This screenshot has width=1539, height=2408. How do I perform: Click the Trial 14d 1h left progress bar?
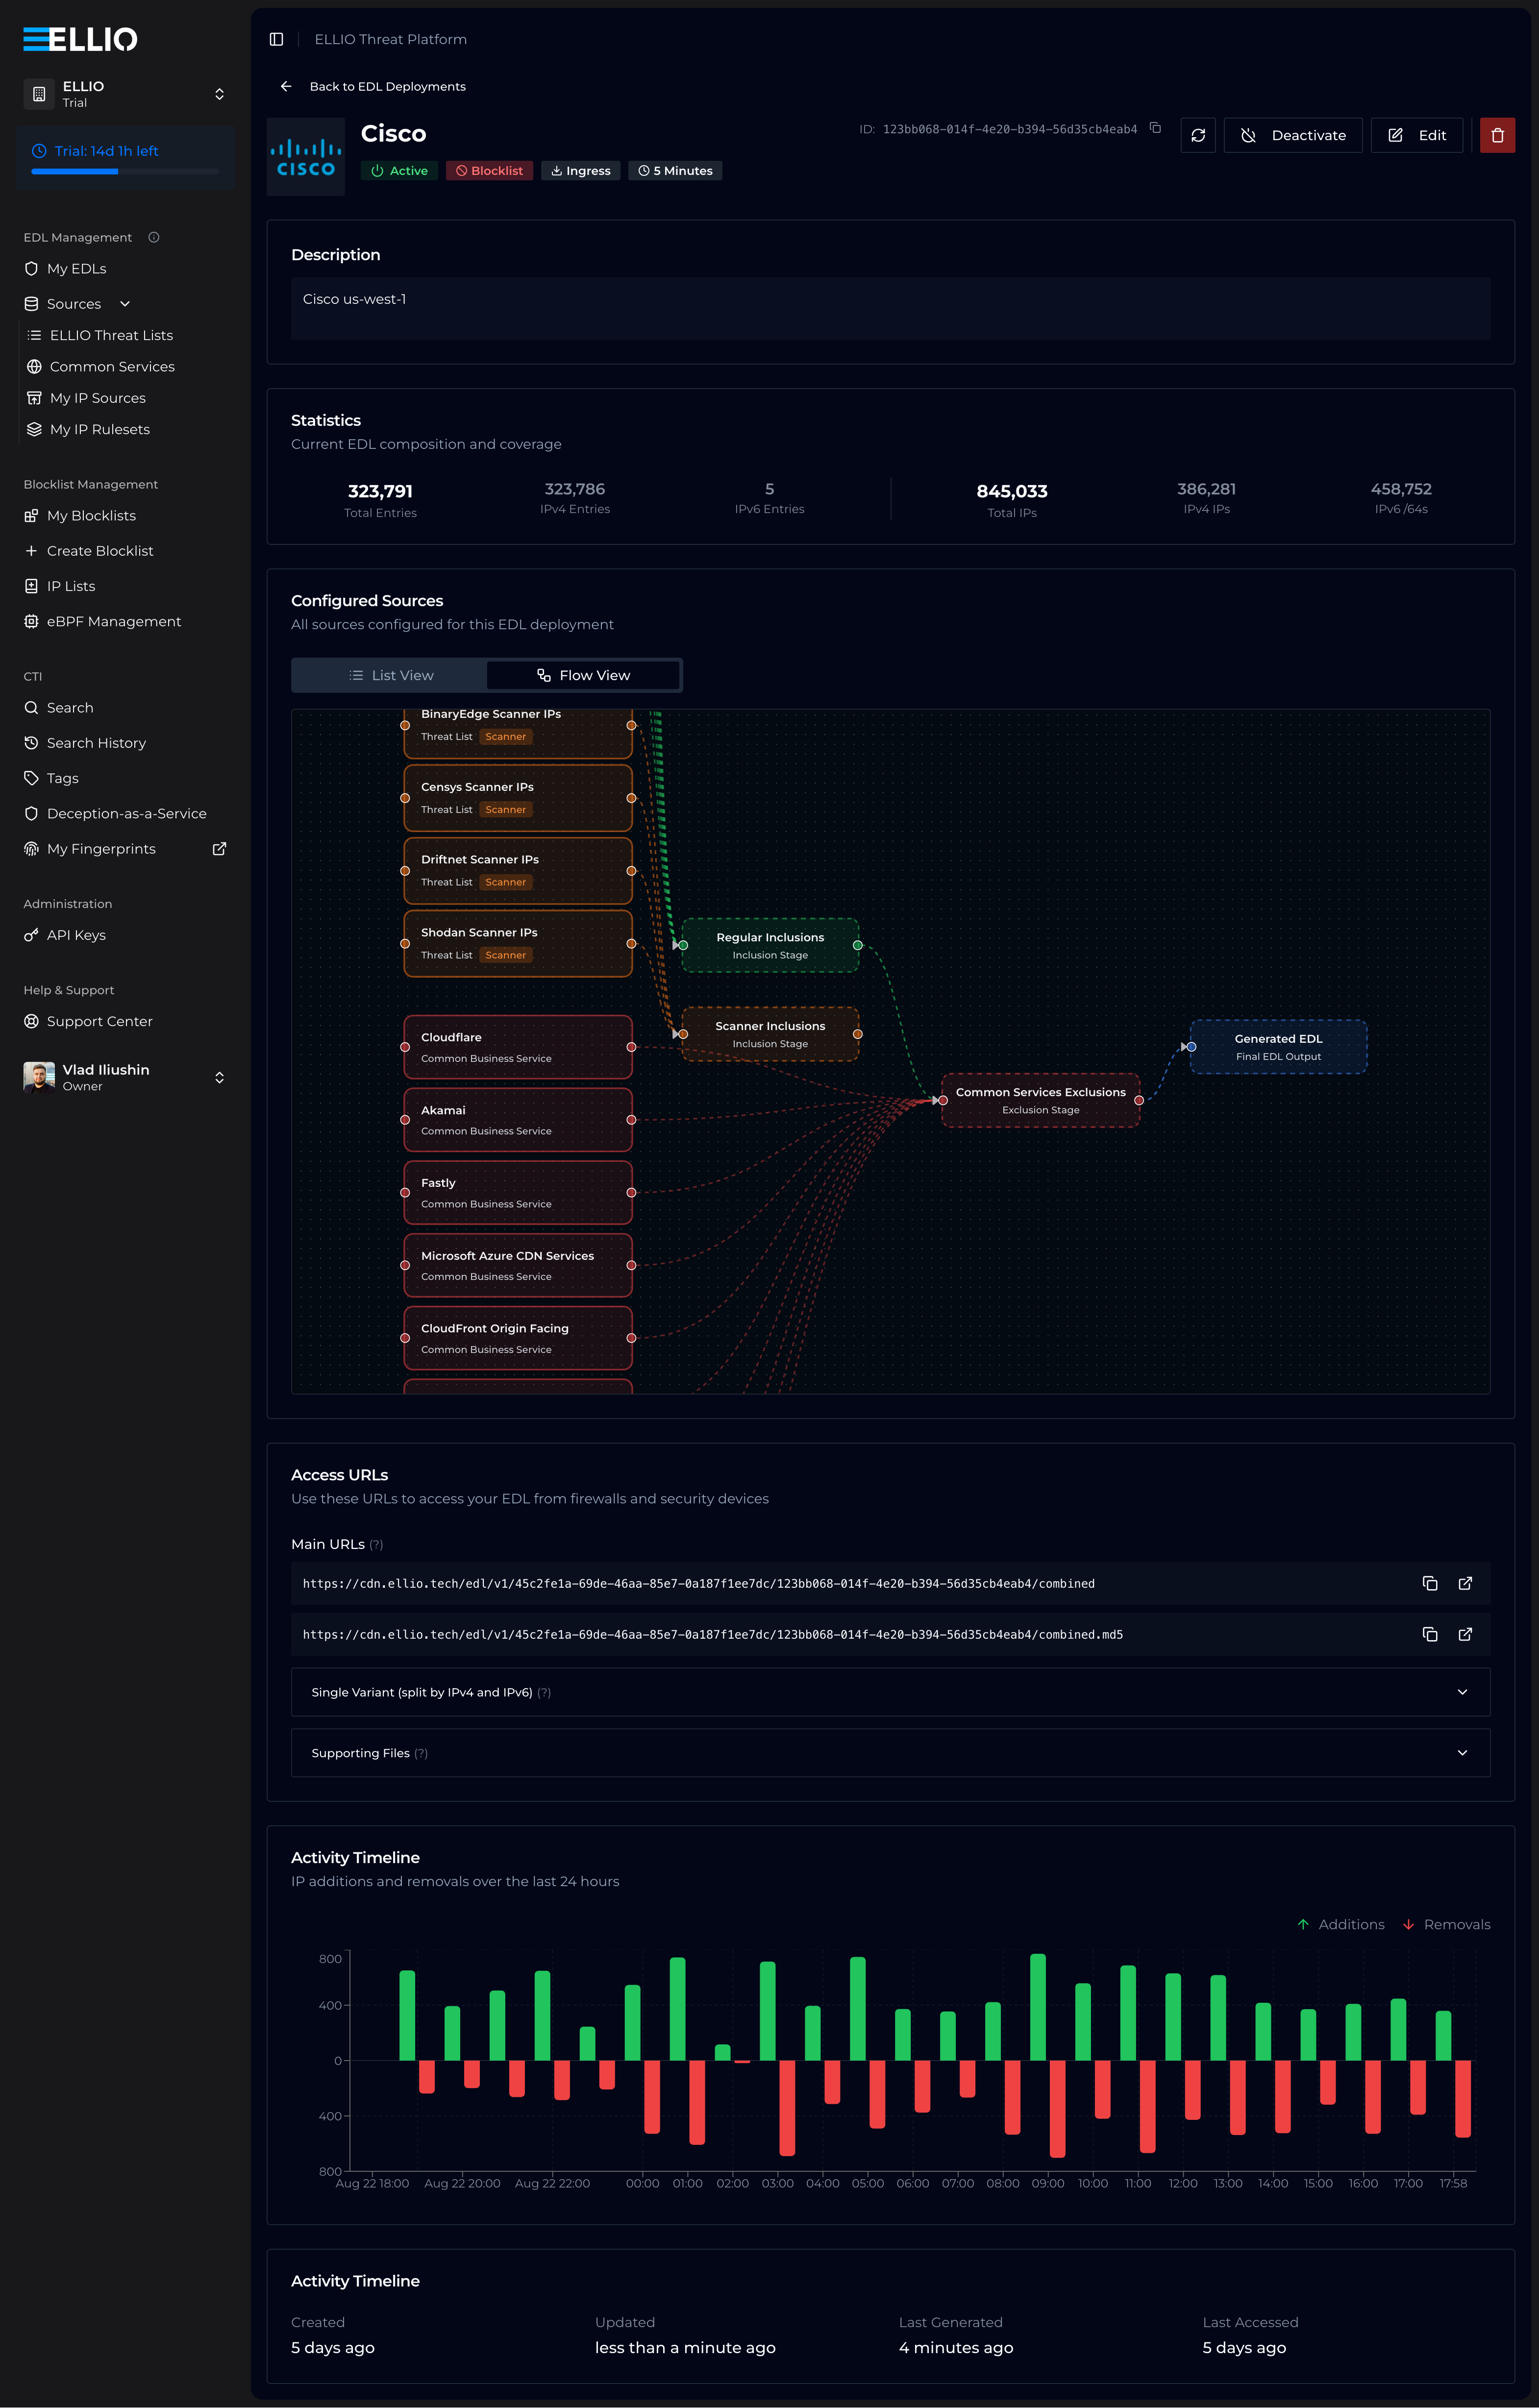[x=125, y=171]
